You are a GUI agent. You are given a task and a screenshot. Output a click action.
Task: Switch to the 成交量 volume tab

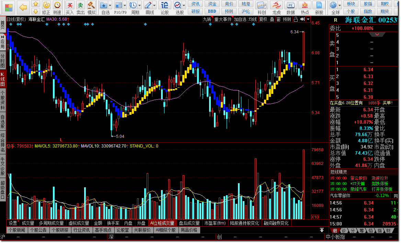28,223
